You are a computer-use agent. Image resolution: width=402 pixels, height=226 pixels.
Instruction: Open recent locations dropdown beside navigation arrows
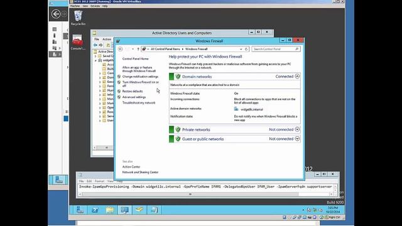(x=133, y=49)
